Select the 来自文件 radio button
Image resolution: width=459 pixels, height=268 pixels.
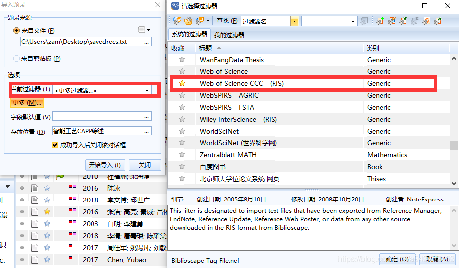coord(17,30)
